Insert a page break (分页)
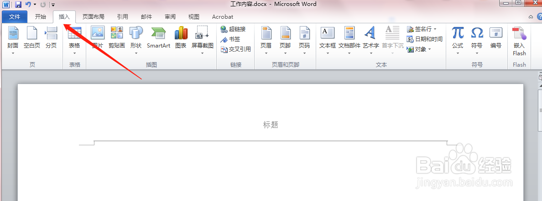542x201 pixels. (51, 38)
